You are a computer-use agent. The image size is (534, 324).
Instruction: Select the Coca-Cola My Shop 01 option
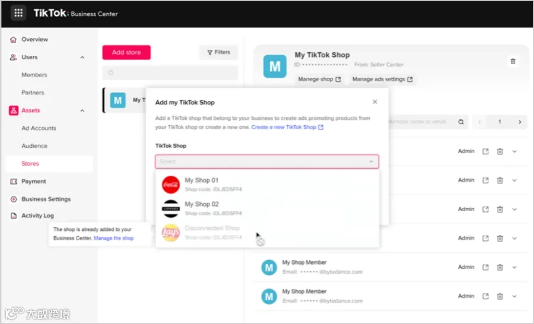[x=267, y=185]
